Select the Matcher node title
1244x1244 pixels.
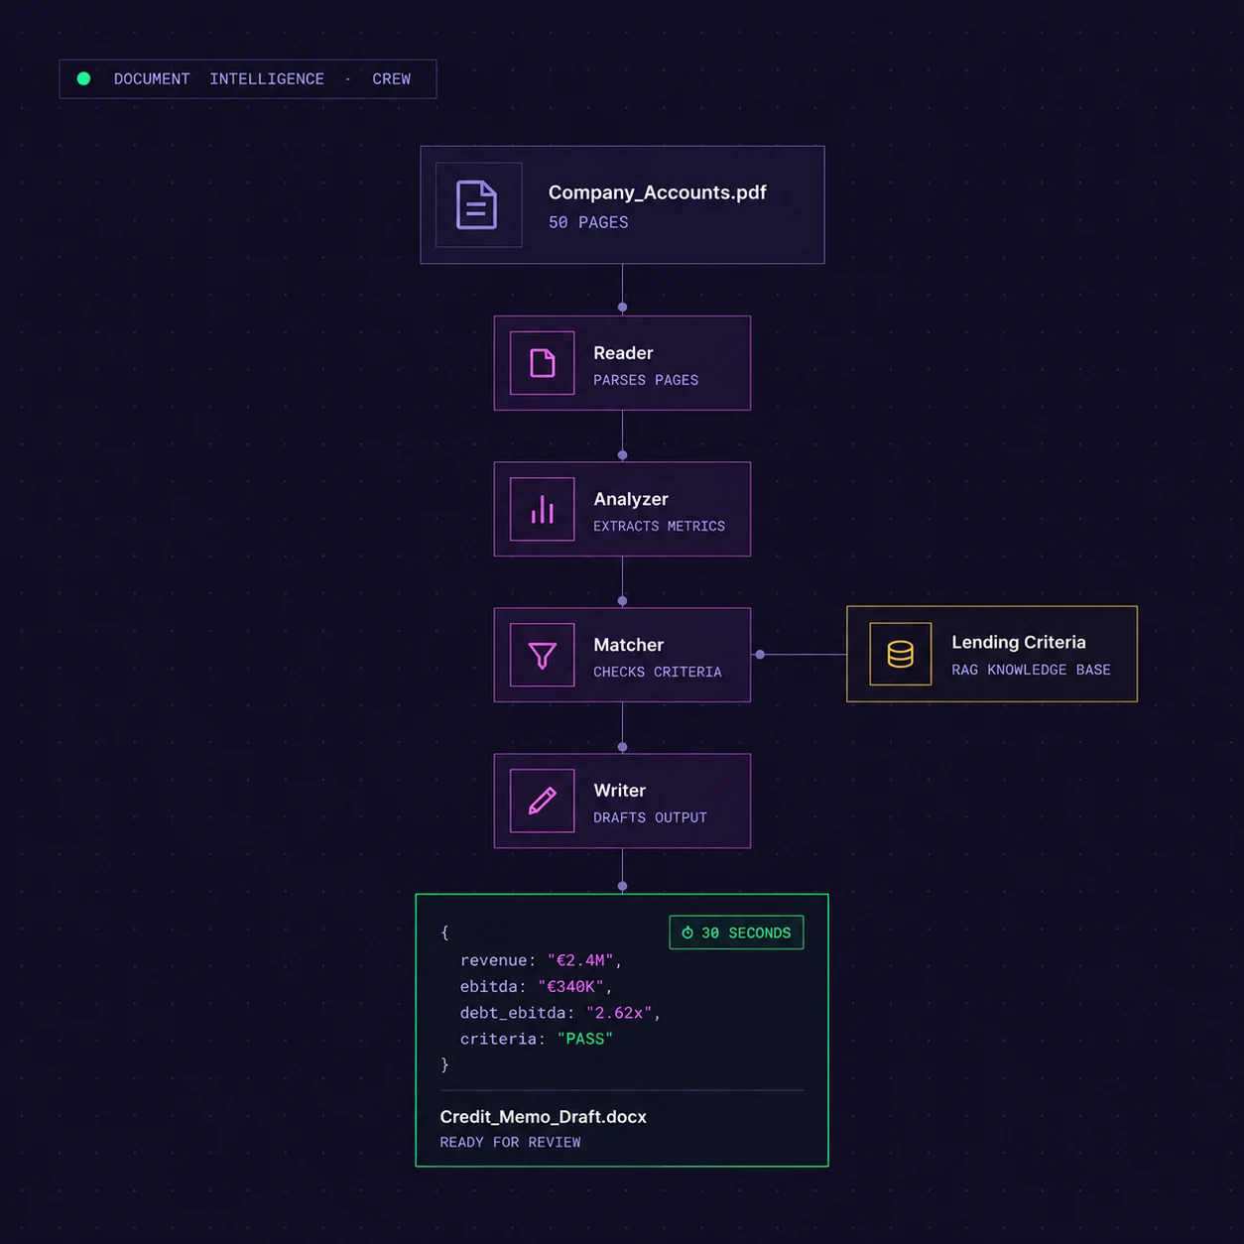click(x=629, y=645)
